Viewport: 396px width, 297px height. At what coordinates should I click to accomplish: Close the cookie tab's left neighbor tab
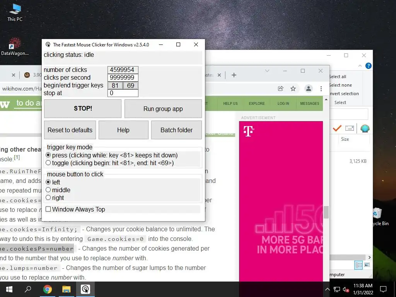point(14,75)
